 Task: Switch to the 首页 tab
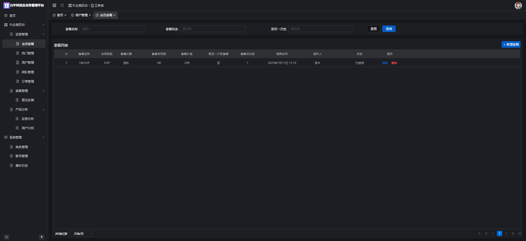pyautogui.click(x=60, y=15)
